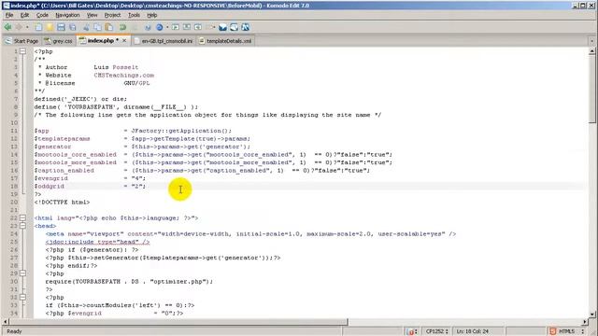Click the jdoc:include head line
The width and height of the screenshot is (598, 336).
tap(97, 242)
